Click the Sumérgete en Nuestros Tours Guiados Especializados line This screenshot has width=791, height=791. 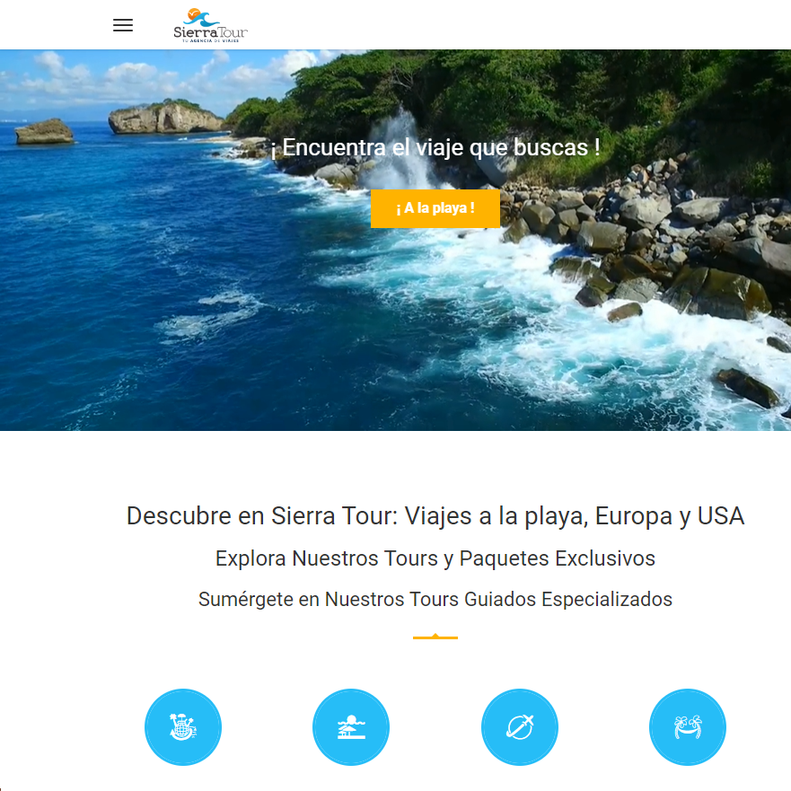[435, 599]
